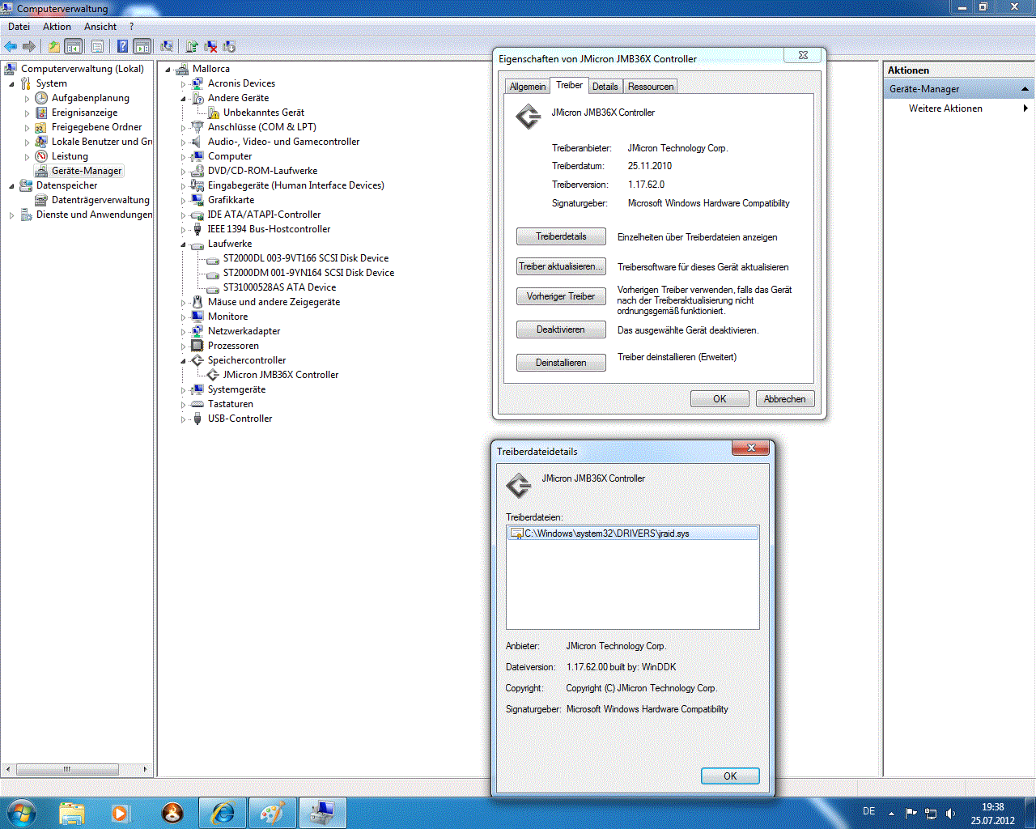Open the Properties toolbar icon

tap(97, 47)
